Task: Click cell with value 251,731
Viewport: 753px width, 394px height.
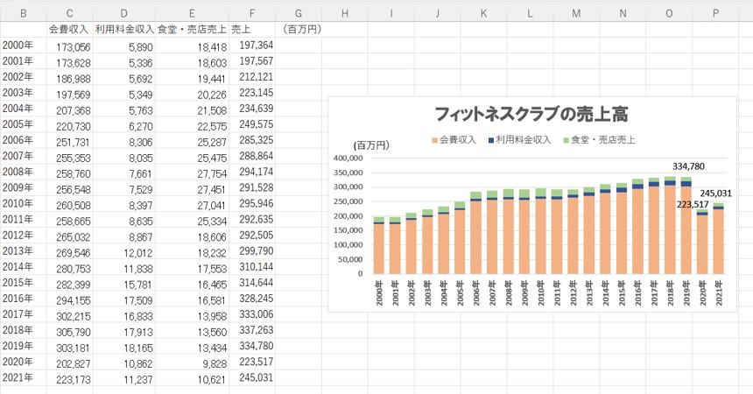Action: point(70,142)
